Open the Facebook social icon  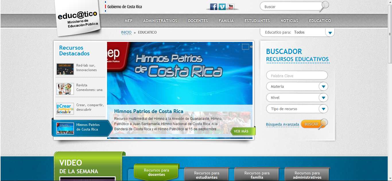[214, 7]
